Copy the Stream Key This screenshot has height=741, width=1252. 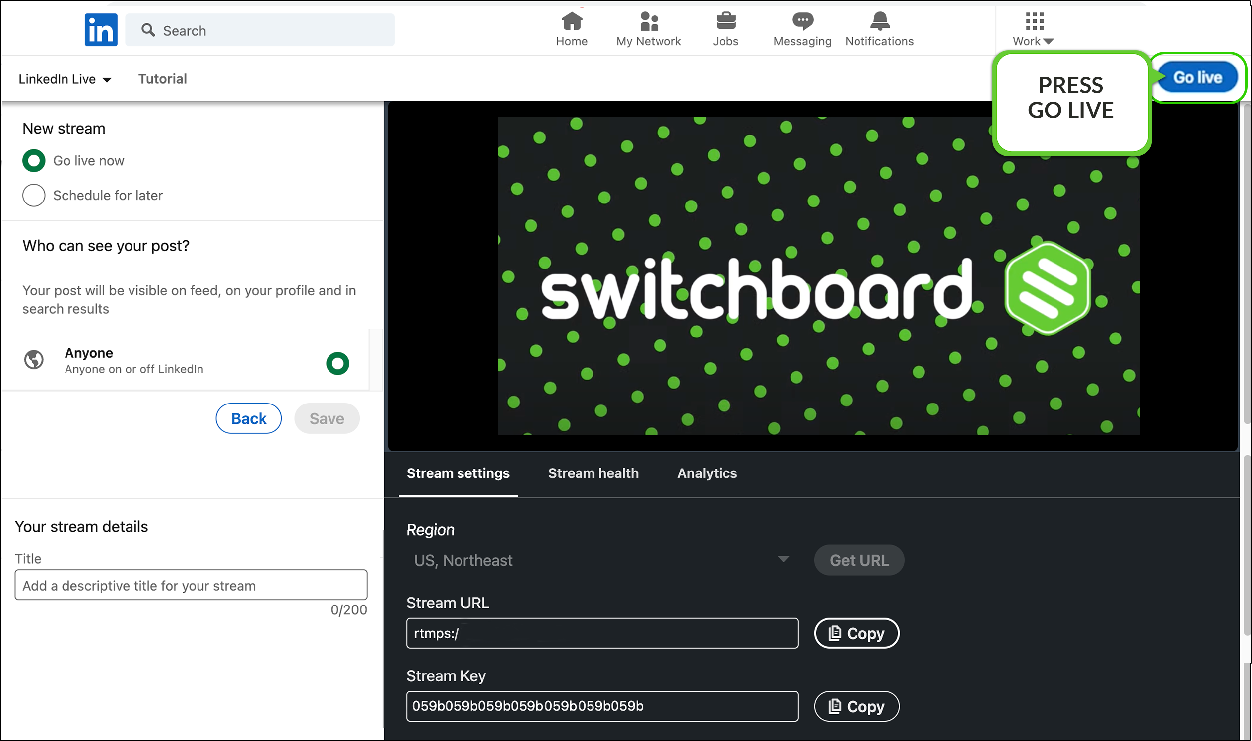(x=857, y=706)
